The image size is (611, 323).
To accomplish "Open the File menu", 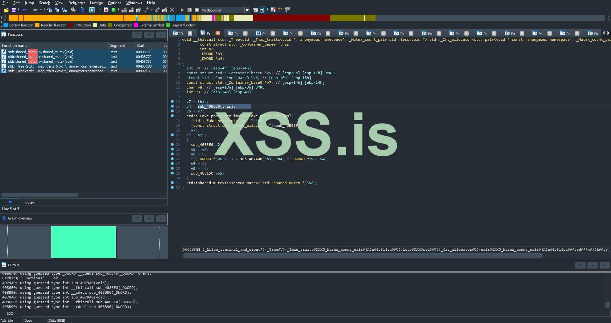I will tap(5, 3).
